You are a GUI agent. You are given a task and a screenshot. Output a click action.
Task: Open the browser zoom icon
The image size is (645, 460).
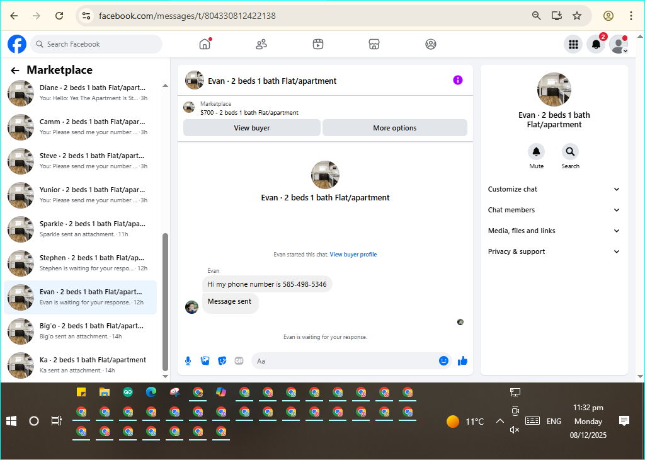[x=537, y=16]
